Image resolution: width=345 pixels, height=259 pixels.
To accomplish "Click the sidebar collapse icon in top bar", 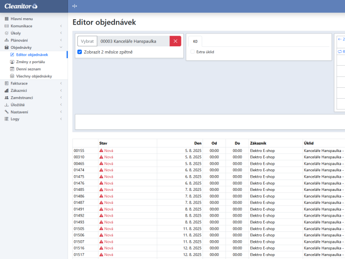I will (75, 6).
